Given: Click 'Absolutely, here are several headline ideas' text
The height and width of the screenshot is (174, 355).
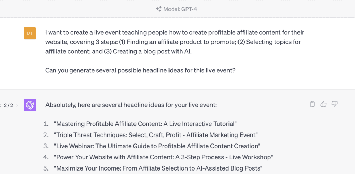Looking at the screenshot, I should coord(131,105).
